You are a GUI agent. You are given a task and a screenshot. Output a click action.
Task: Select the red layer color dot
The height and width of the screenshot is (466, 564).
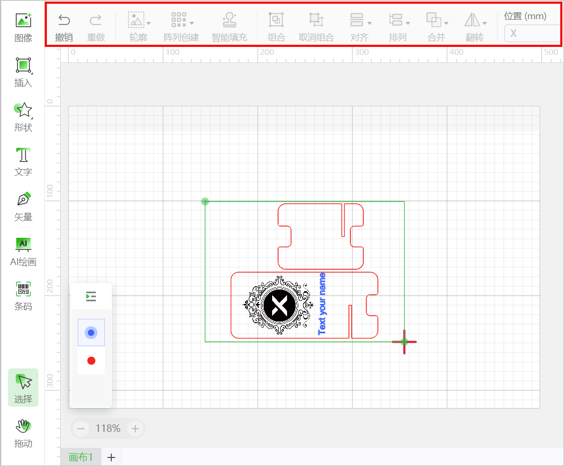[91, 361]
